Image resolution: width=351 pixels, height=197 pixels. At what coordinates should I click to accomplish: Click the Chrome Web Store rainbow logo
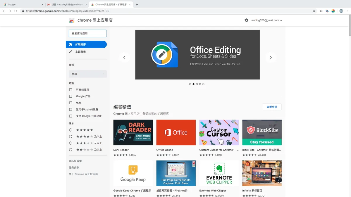[72, 20]
